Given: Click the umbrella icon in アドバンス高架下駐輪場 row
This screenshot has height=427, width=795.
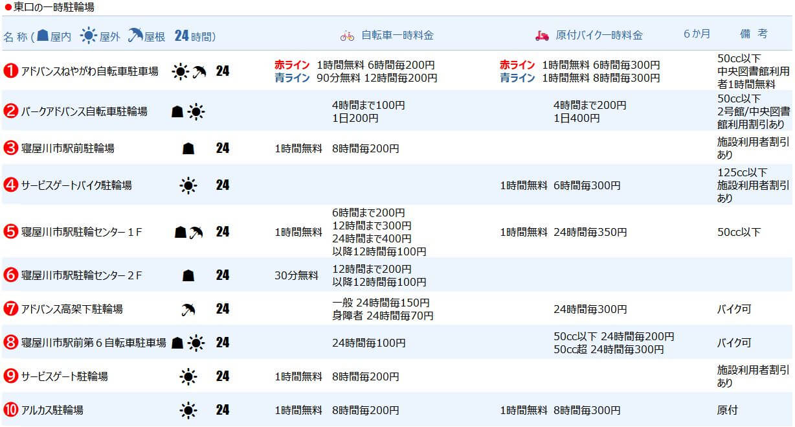Looking at the screenshot, I should click(x=188, y=309).
